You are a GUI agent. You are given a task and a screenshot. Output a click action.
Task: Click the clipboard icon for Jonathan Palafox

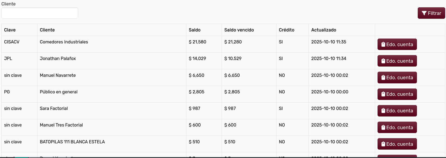tap(384, 61)
